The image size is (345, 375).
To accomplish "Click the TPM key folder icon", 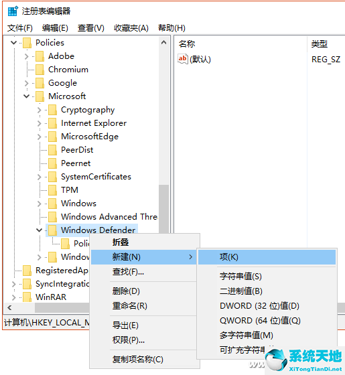I will [52, 190].
